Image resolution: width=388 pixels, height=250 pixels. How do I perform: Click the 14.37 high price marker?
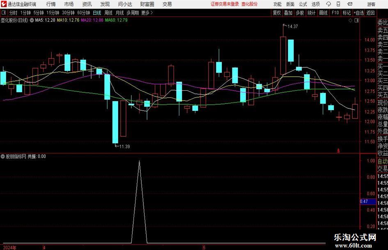[x=293, y=27]
